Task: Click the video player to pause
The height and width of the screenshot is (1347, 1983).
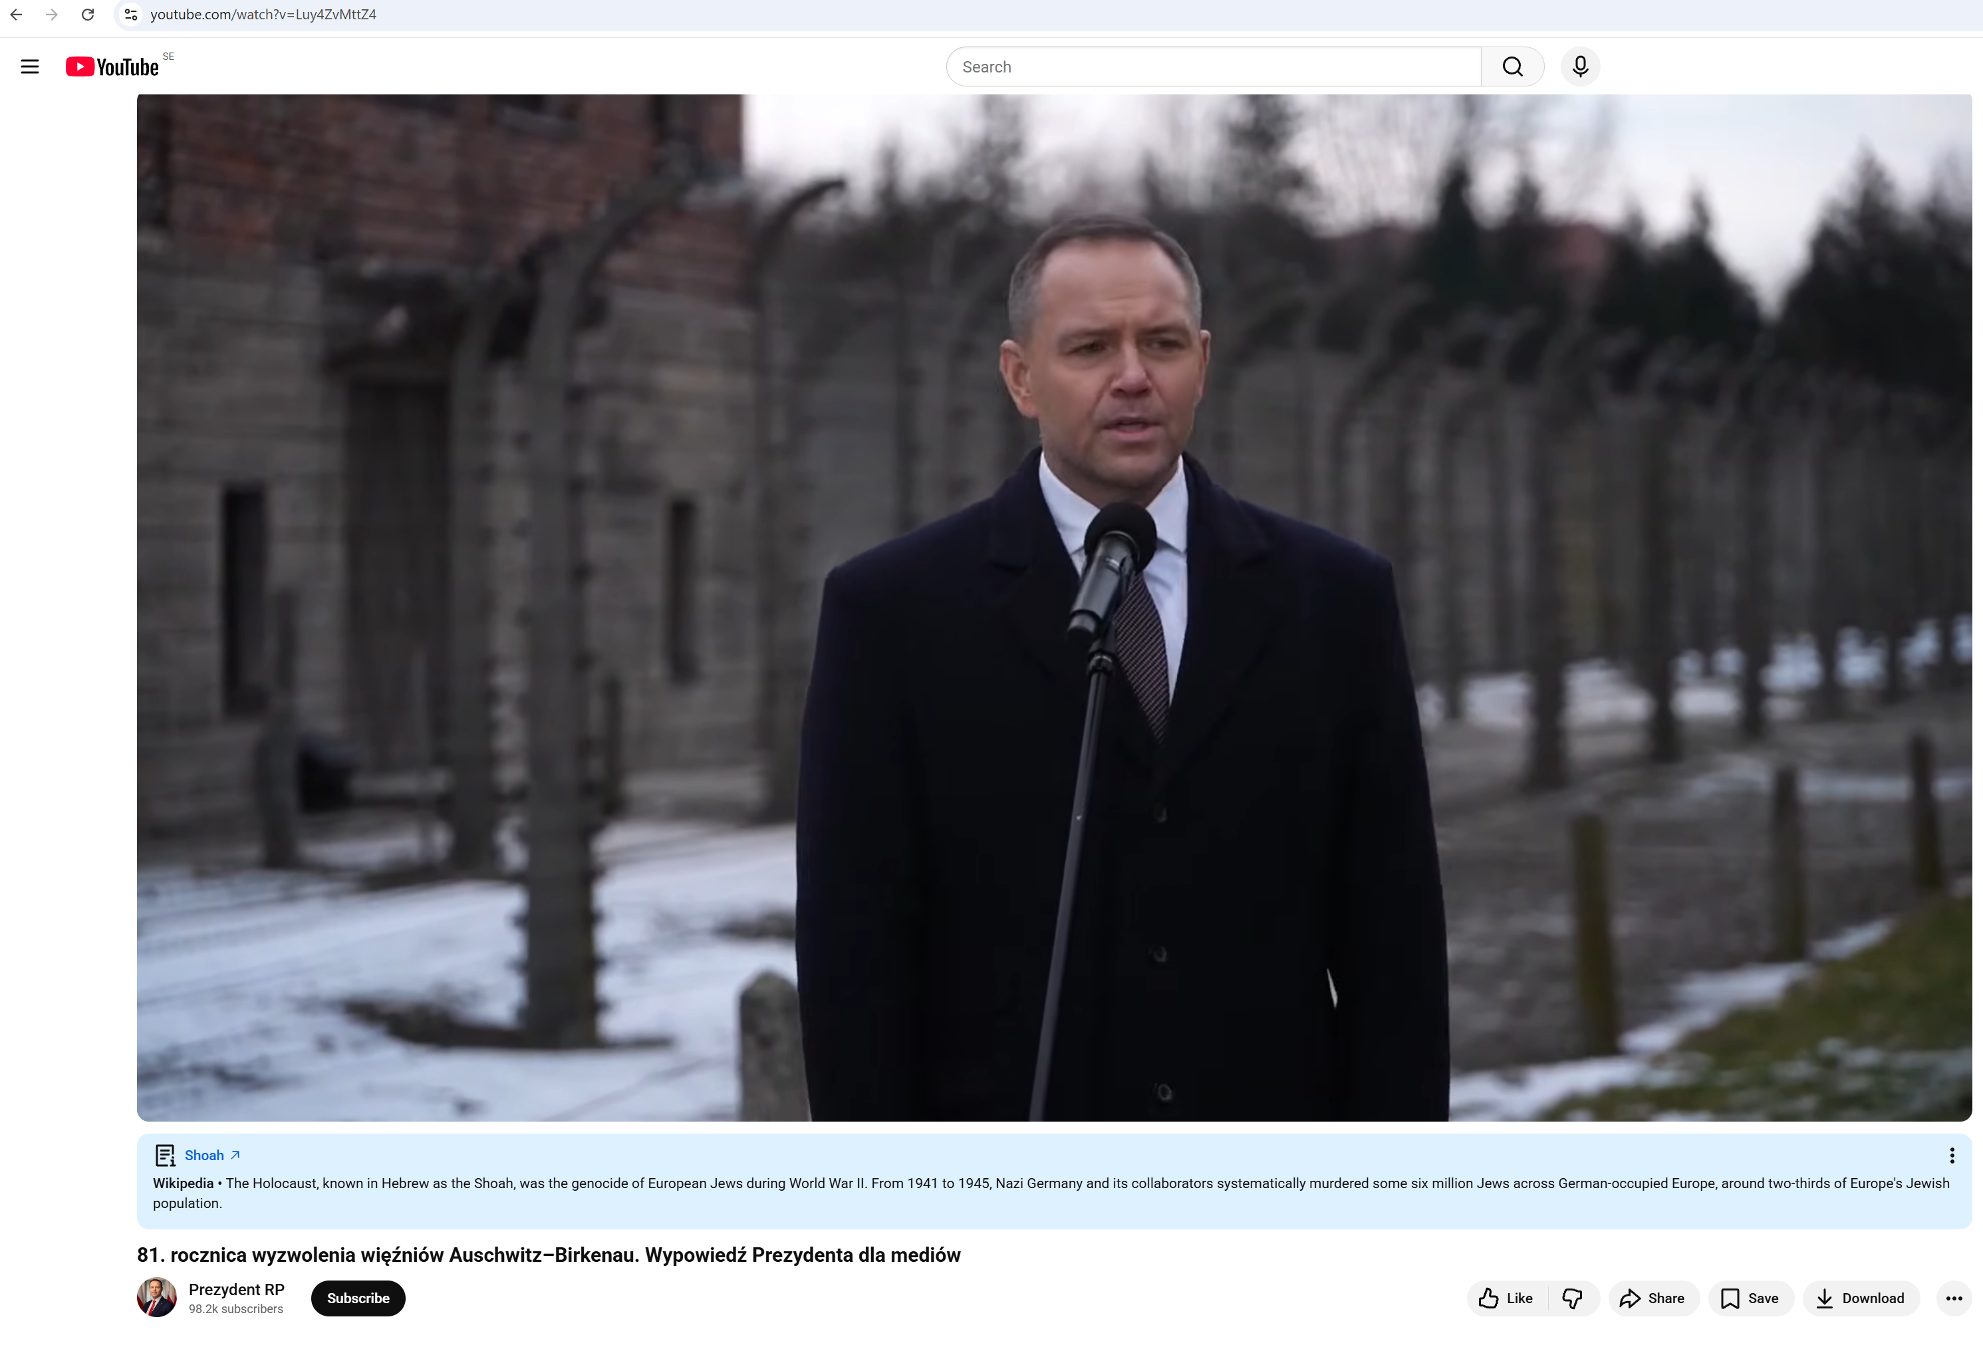Action: coord(1054,608)
